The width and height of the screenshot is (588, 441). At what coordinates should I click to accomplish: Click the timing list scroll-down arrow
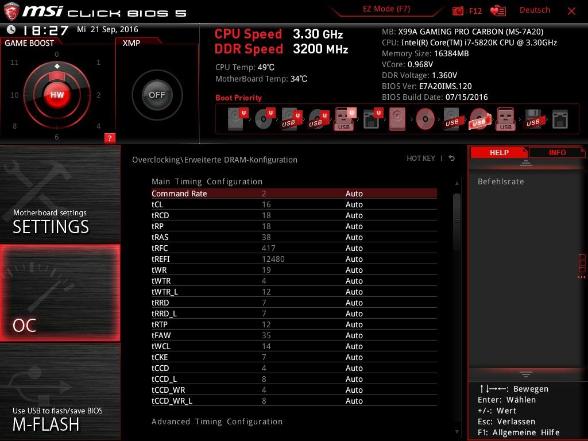tap(457, 432)
